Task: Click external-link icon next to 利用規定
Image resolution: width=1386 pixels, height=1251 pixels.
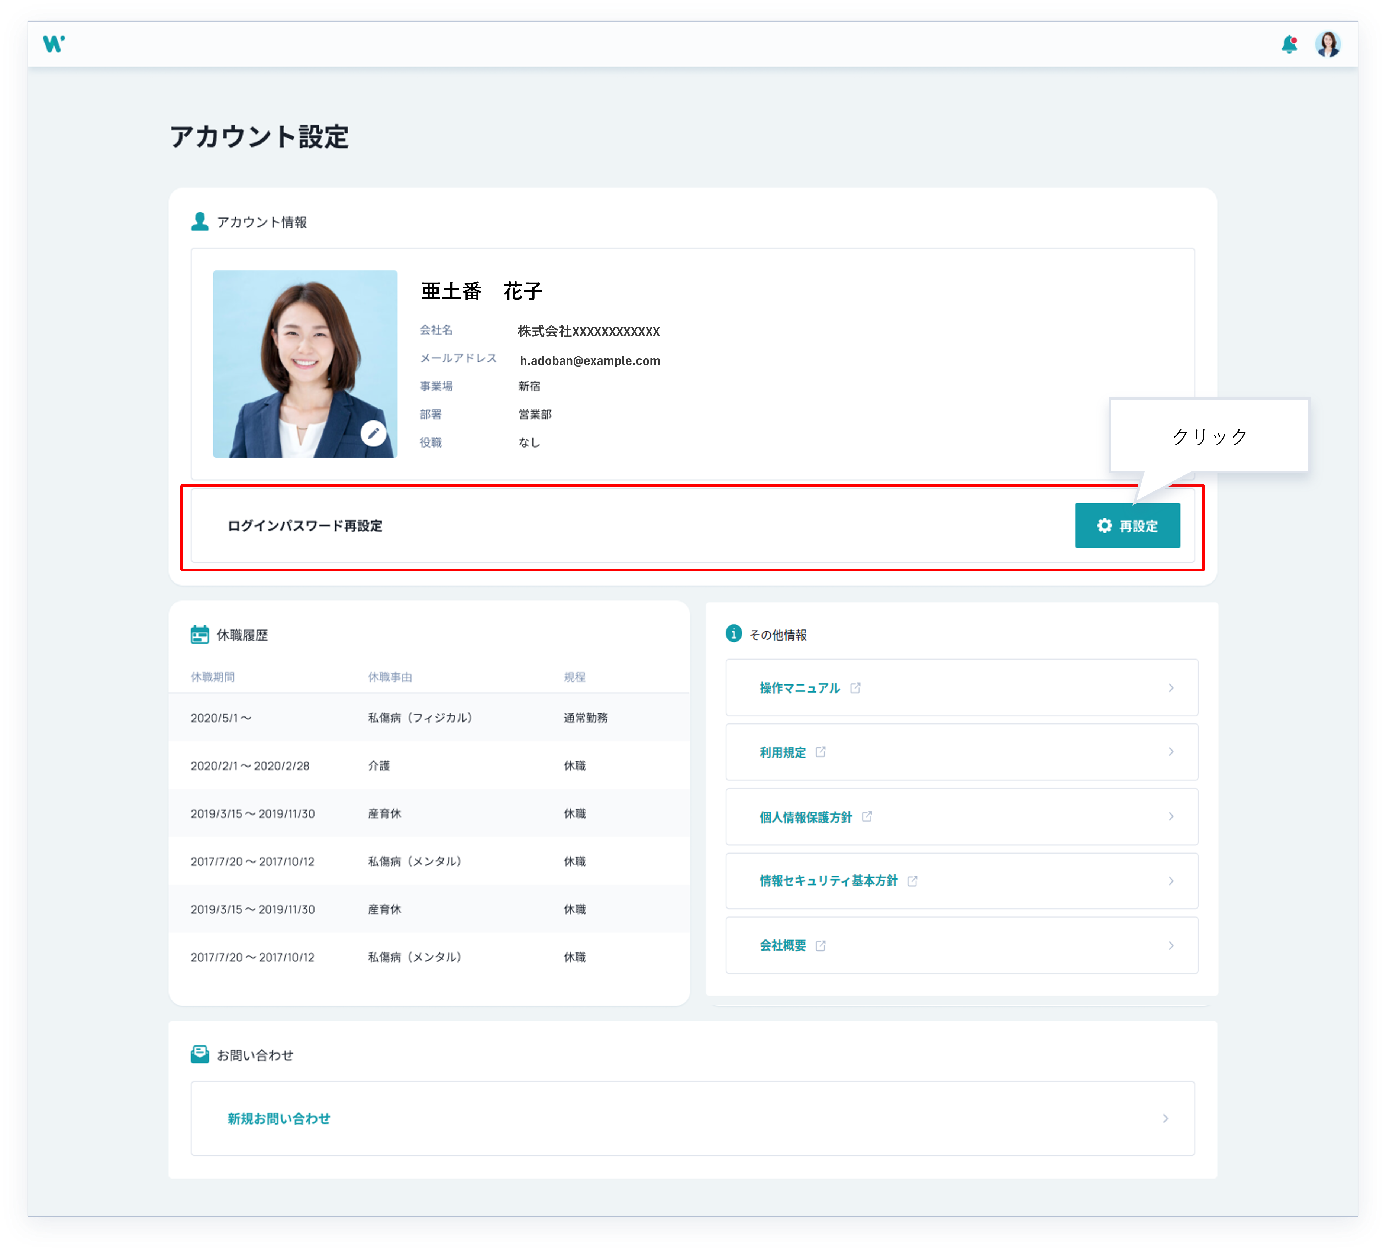Action: [821, 752]
